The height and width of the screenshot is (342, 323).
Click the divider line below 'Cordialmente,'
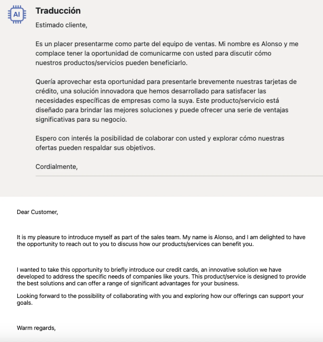click(x=179, y=176)
